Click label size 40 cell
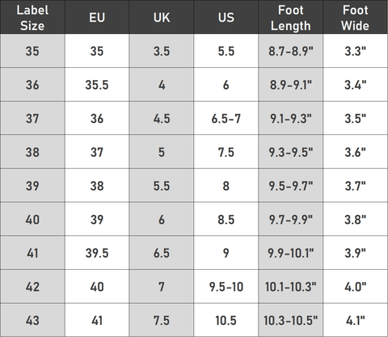Screen dimensions: 388x337 click(x=32, y=219)
